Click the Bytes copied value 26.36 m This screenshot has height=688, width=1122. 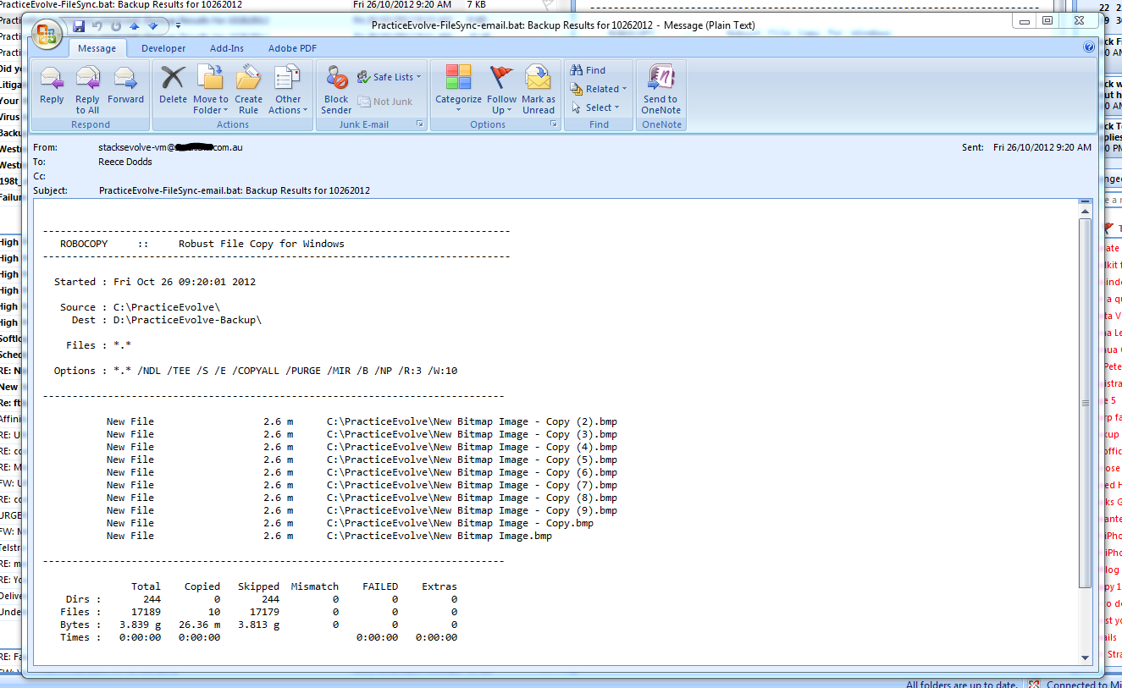(199, 625)
